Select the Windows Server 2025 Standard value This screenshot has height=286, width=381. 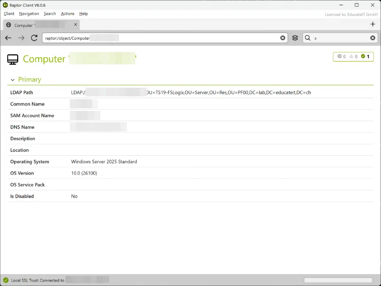point(104,162)
